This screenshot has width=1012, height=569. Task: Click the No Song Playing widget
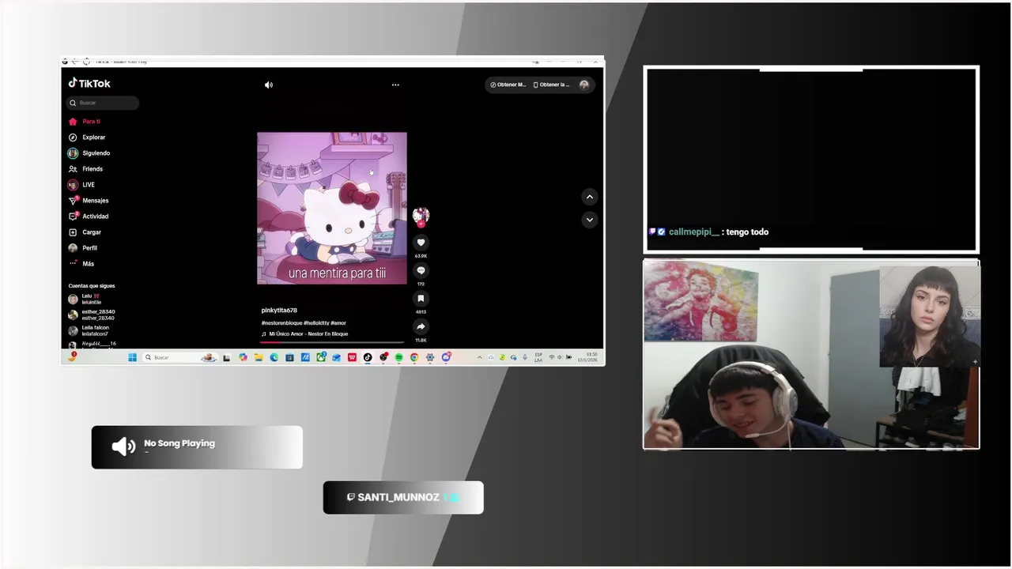click(197, 447)
